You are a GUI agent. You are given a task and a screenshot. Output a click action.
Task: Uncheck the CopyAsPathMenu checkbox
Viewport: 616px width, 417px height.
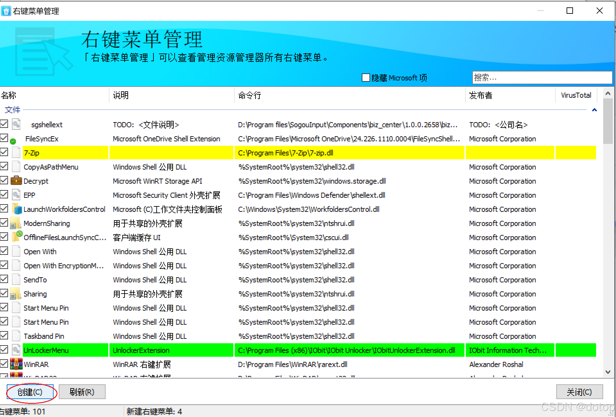pos(4,166)
